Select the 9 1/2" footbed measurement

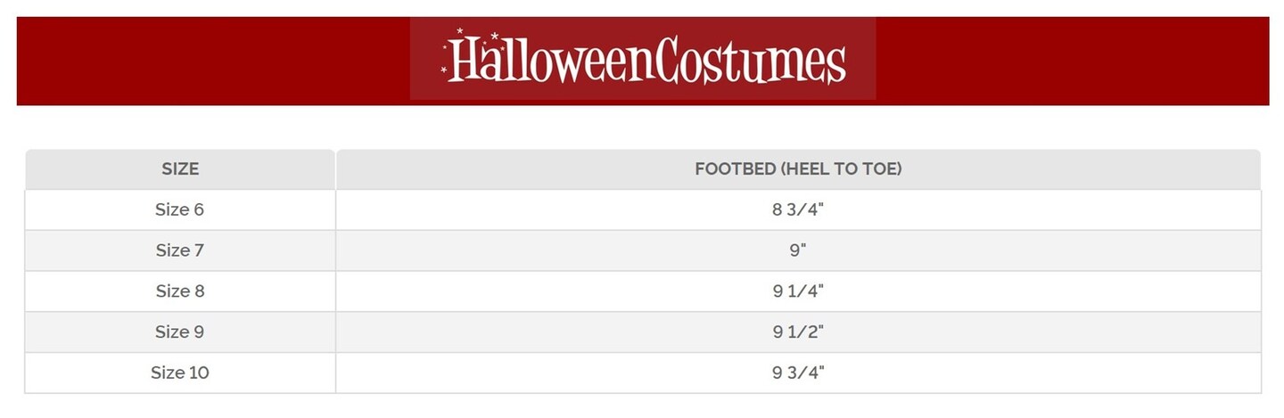798,332
